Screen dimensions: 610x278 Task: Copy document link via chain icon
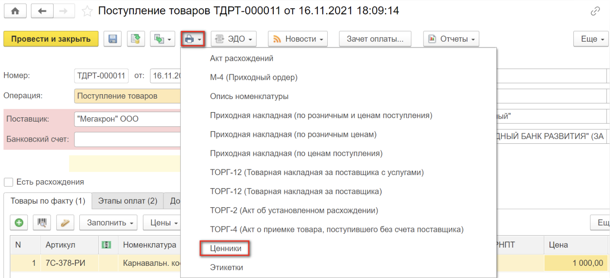tap(595, 12)
